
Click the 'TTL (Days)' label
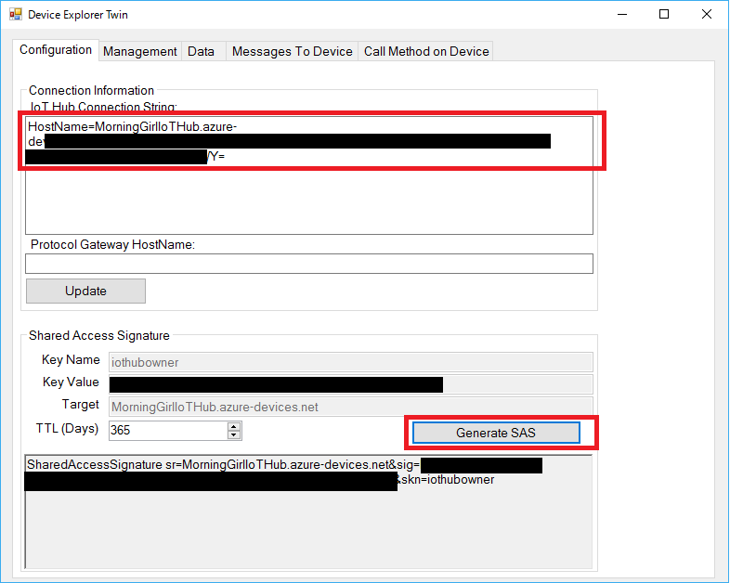pyautogui.click(x=67, y=428)
